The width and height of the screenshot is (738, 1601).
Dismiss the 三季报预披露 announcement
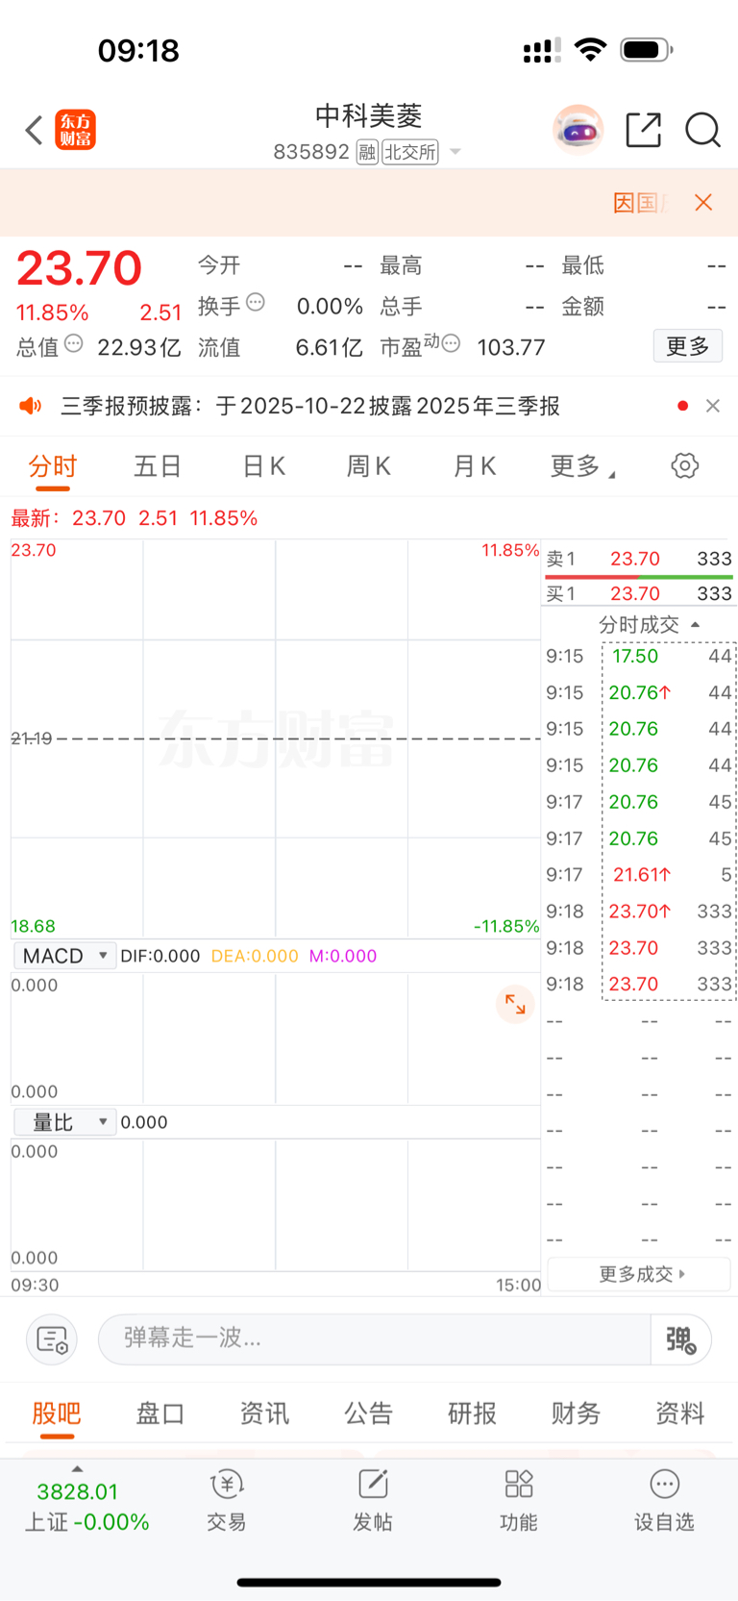[712, 406]
